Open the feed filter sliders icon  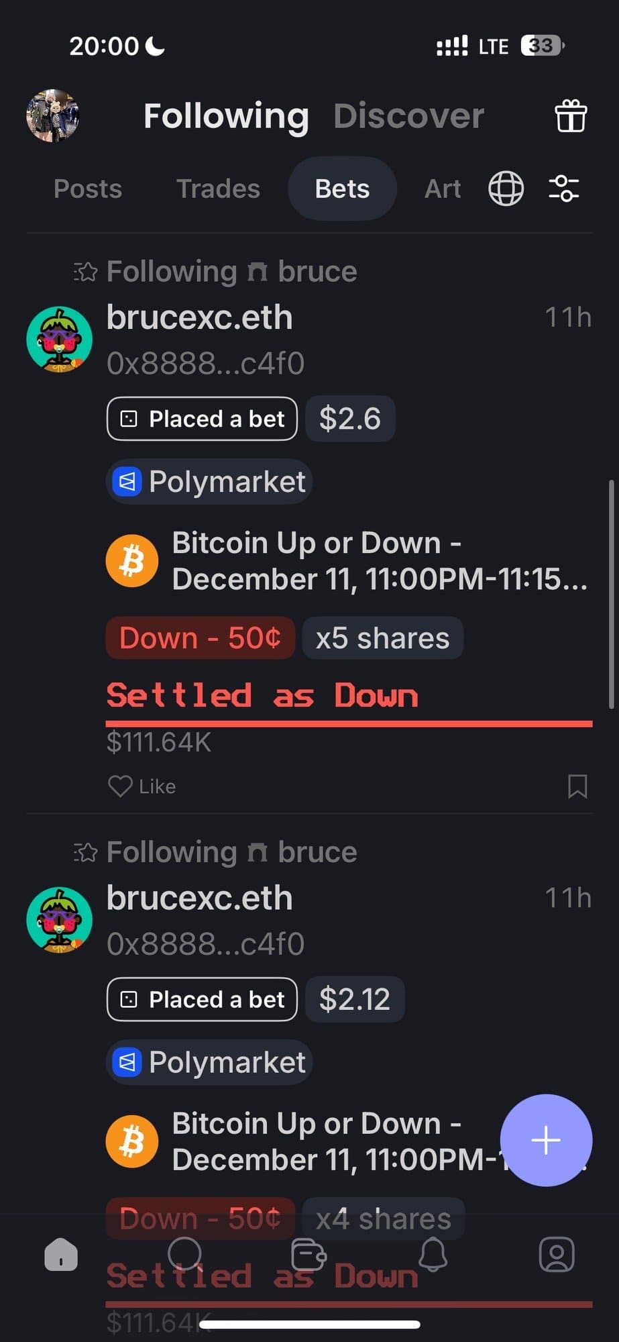coord(563,189)
